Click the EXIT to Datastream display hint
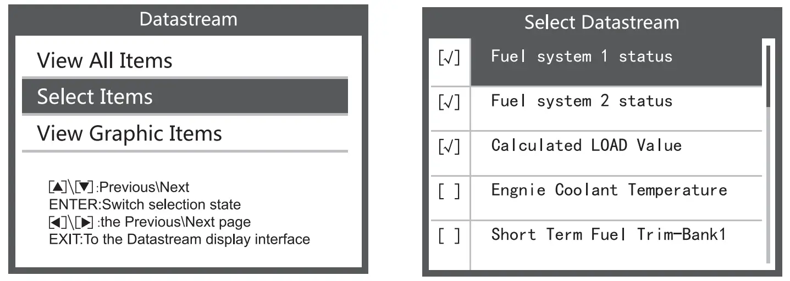Image resolution: width=790 pixels, height=281 pixels. click(x=179, y=239)
